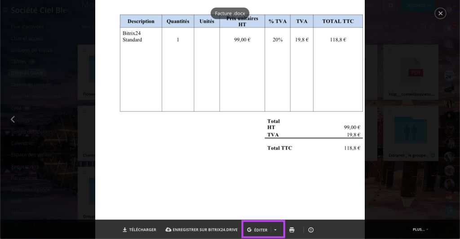Select the PDF file thumbnail in background

point(415,73)
